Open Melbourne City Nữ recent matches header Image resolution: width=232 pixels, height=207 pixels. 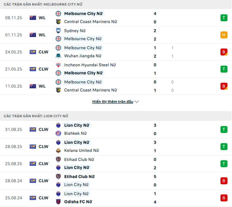(x=43, y=4)
